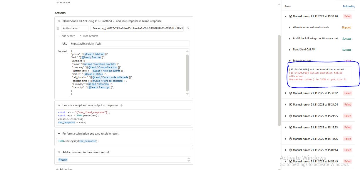
Task: Open the POST method dropdown
Action: [114, 21]
